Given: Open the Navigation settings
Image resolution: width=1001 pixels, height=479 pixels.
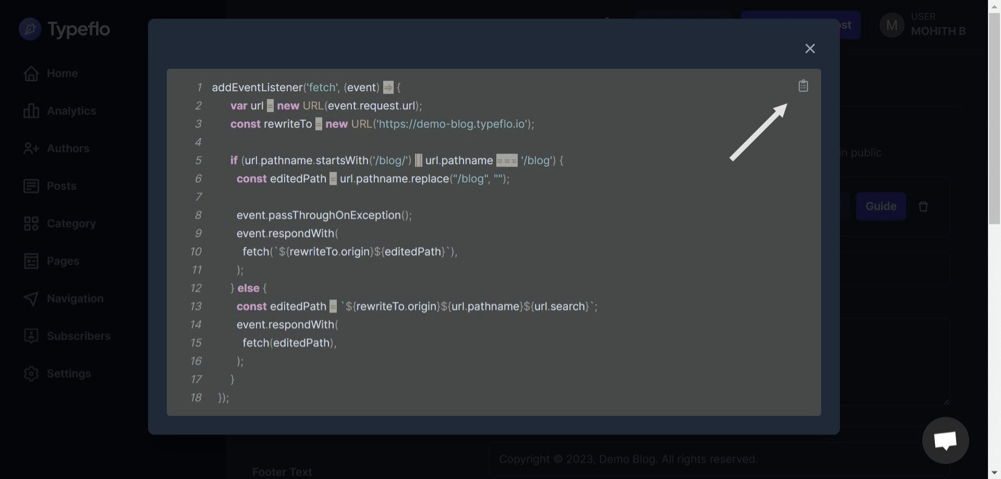Looking at the screenshot, I should pos(75,299).
